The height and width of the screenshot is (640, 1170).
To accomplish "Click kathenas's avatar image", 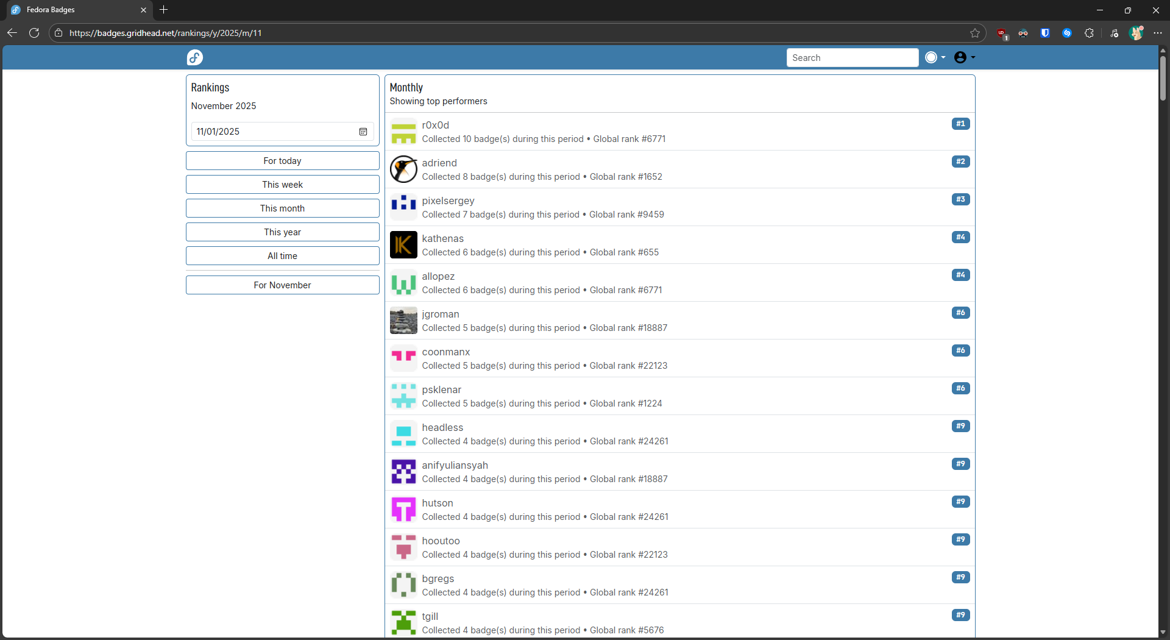I will [x=403, y=245].
